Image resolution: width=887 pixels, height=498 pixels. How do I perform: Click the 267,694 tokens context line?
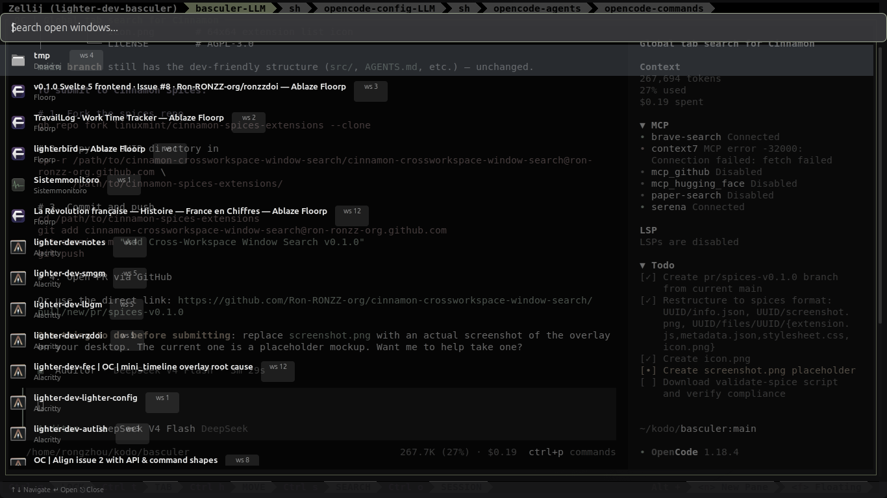coord(680,78)
